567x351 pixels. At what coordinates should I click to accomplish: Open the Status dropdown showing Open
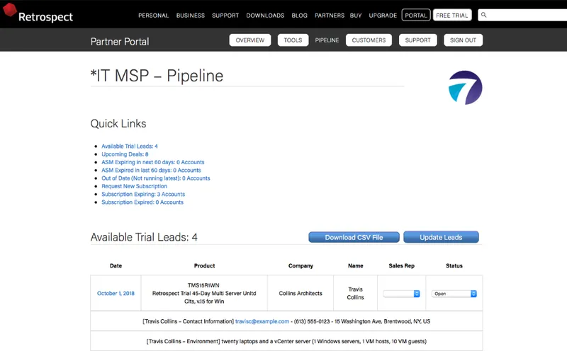[454, 294]
